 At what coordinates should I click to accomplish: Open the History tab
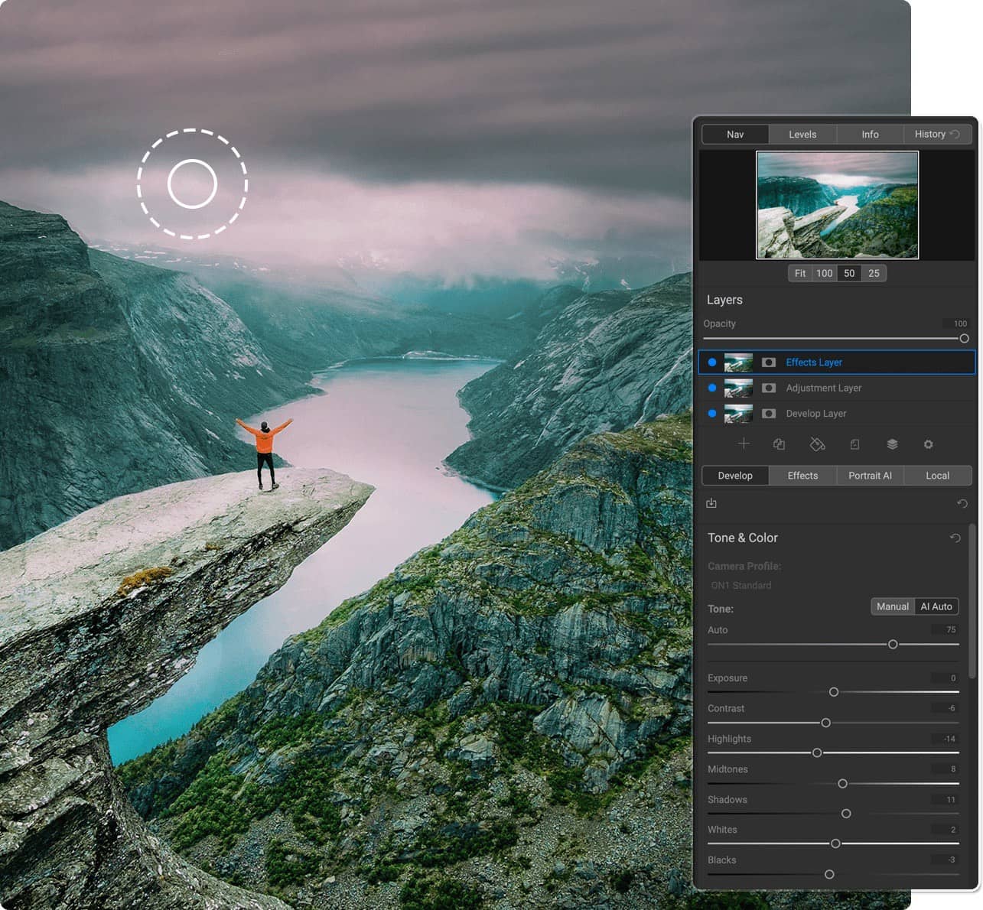click(937, 135)
